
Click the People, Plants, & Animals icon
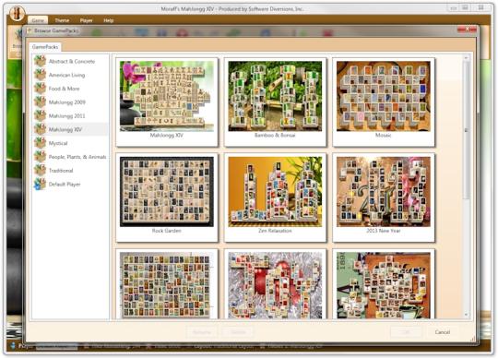(x=40, y=157)
